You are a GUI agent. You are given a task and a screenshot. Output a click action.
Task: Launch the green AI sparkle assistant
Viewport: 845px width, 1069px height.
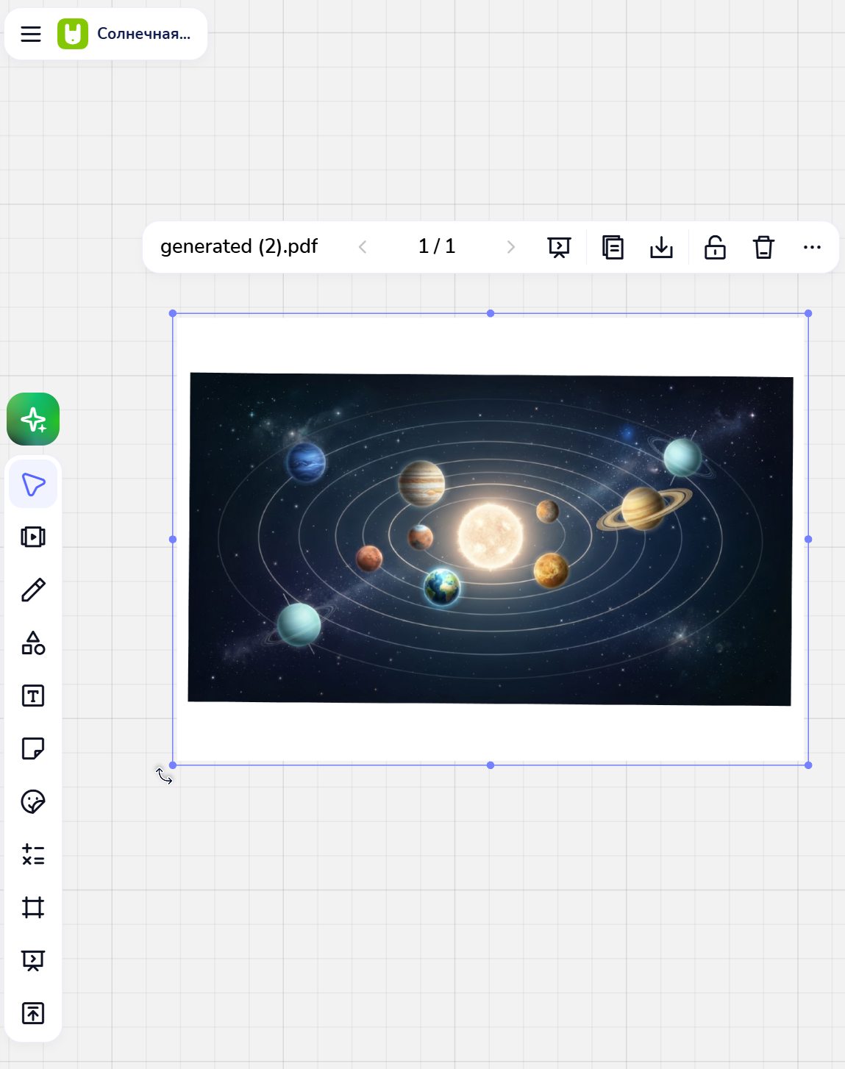pos(33,419)
